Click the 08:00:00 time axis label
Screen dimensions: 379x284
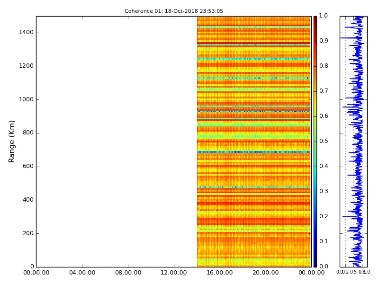tap(128, 273)
